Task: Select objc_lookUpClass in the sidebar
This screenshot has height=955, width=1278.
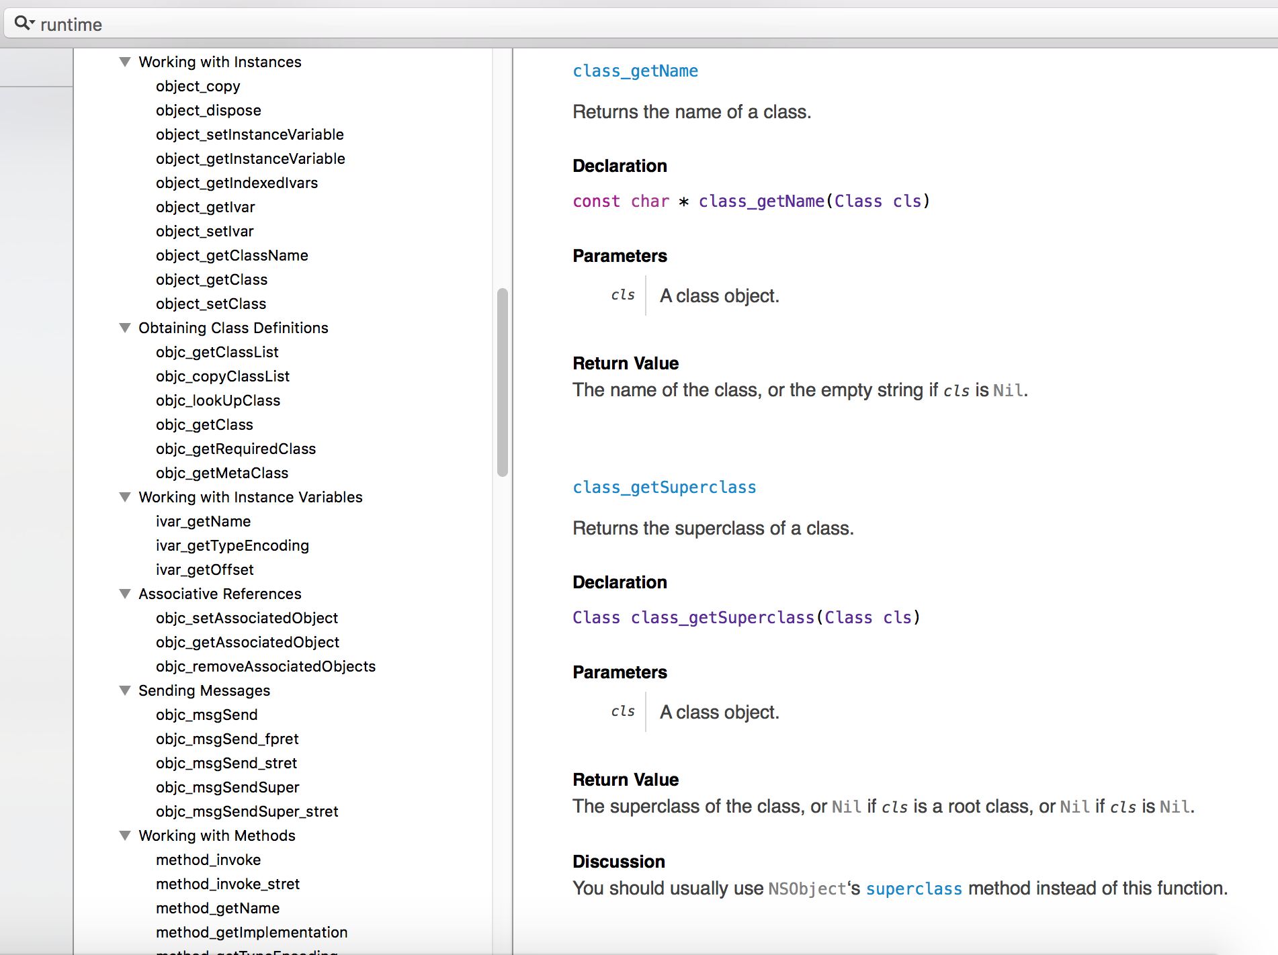Action: [218, 401]
